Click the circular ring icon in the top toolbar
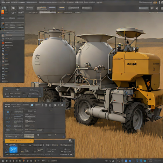 pos(14,8)
